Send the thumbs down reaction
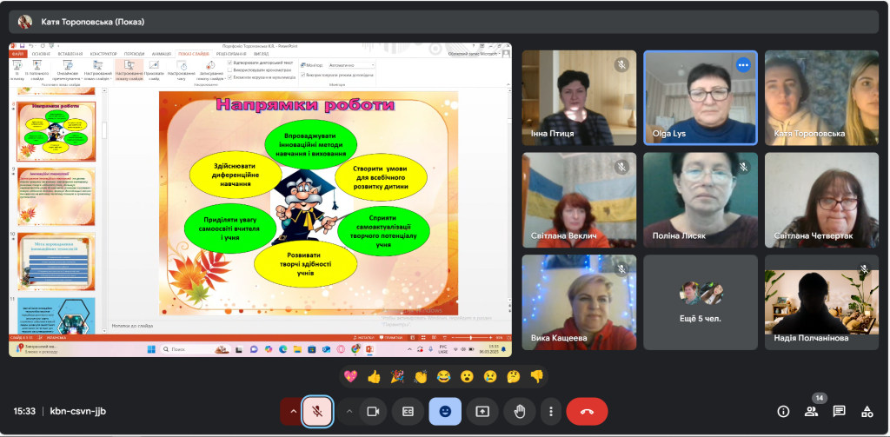Screen dimensions: 890x437 [x=536, y=376]
